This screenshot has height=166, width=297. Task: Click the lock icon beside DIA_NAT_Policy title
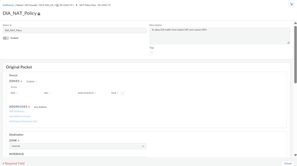coord(39,14)
